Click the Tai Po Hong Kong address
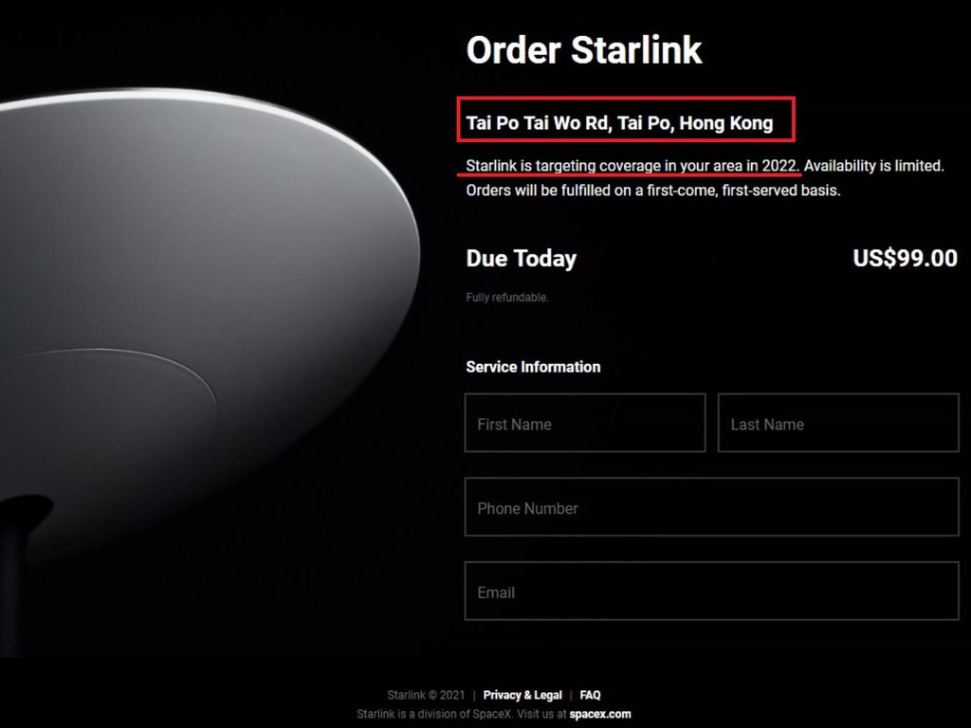Screen dimensions: 971x728 (x=619, y=122)
